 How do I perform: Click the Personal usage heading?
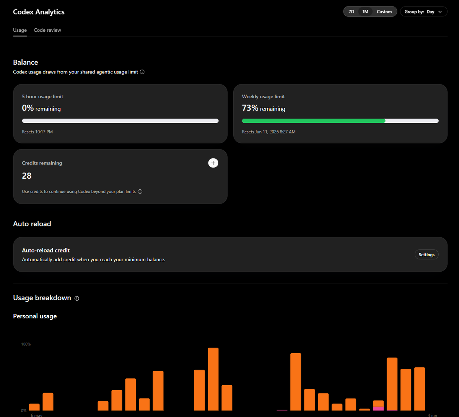(x=35, y=316)
